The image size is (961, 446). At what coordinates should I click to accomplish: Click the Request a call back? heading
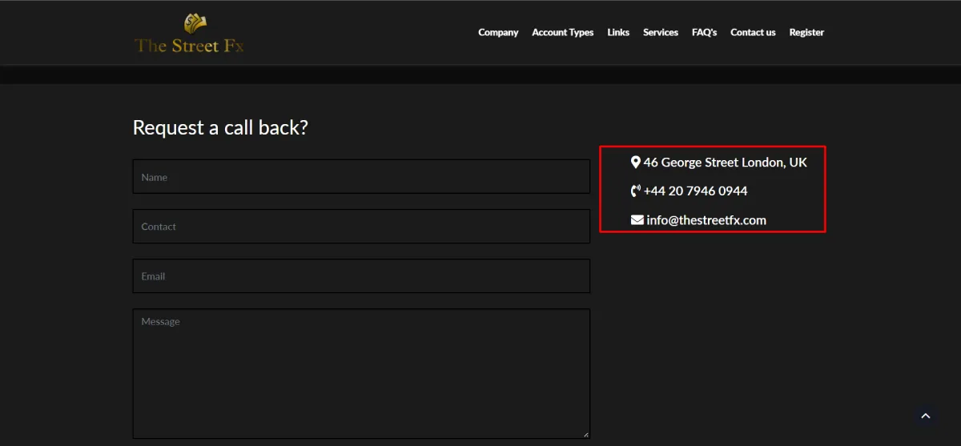pos(220,127)
